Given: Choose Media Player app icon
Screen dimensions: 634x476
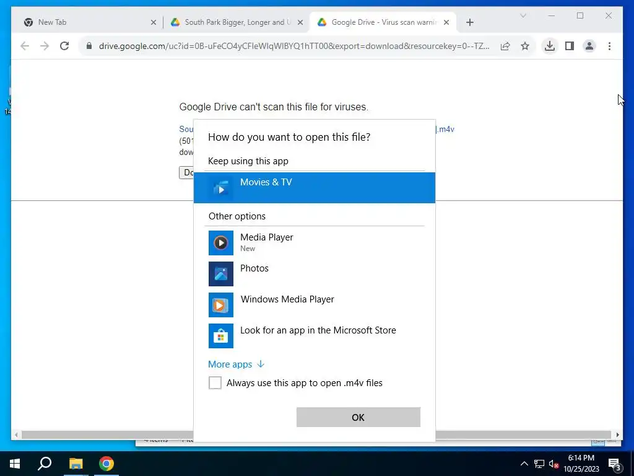Looking at the screenshot, I should 221,243.
